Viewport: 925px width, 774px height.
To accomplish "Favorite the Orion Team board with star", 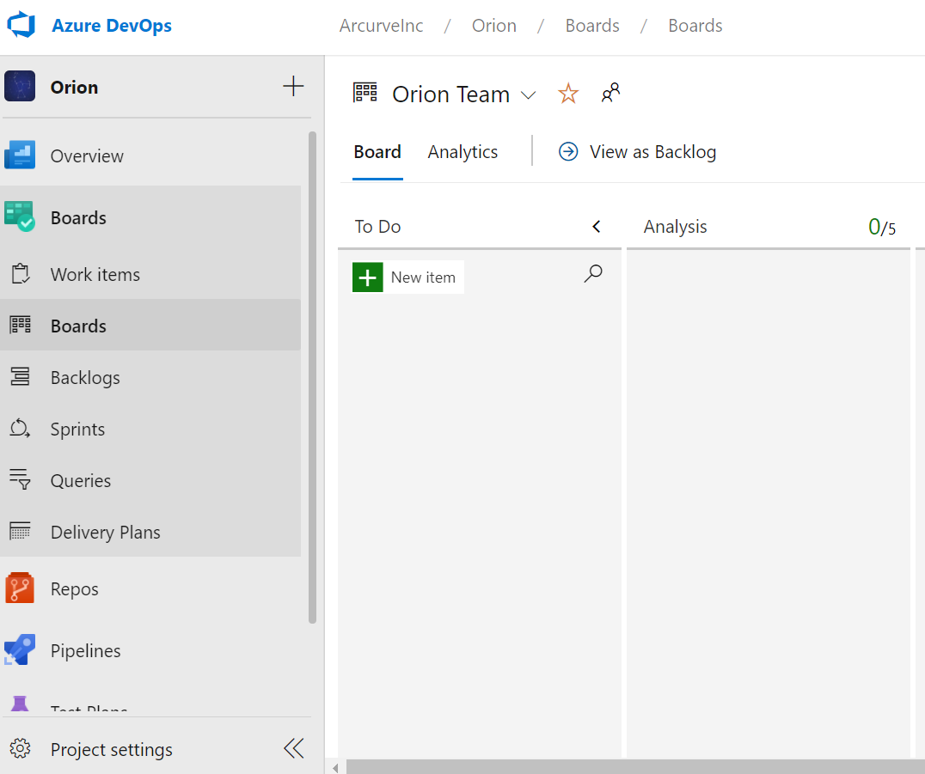I will click(568, 94).
